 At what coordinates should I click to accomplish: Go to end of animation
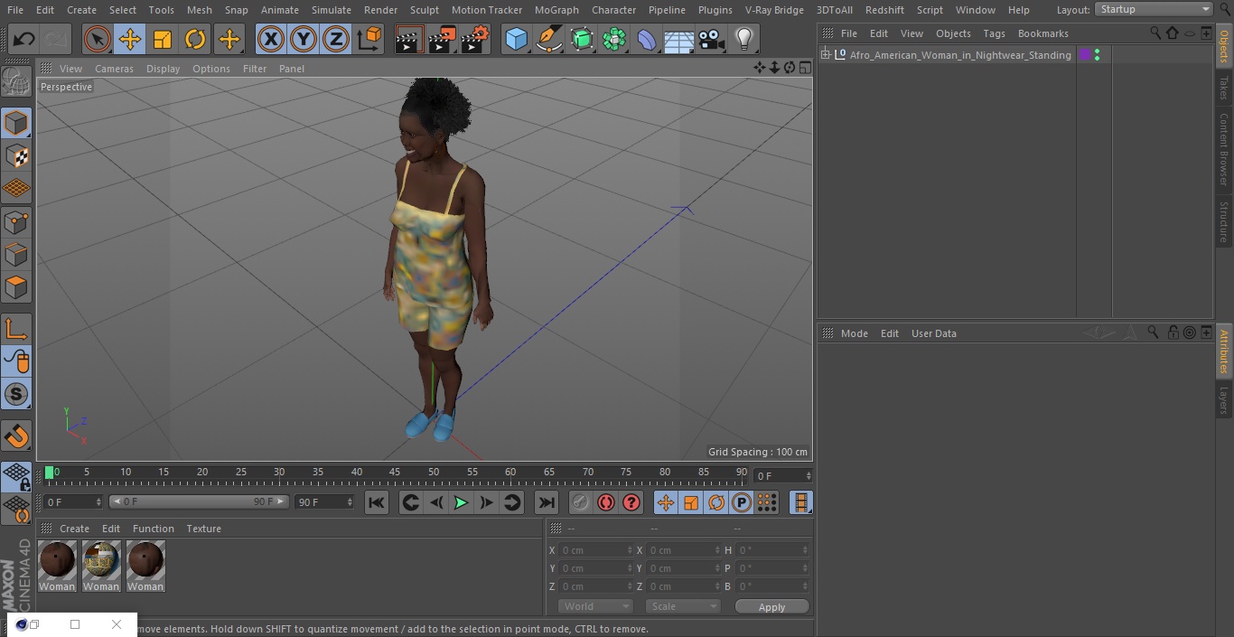pyautogui.click(x=547, y=502)
